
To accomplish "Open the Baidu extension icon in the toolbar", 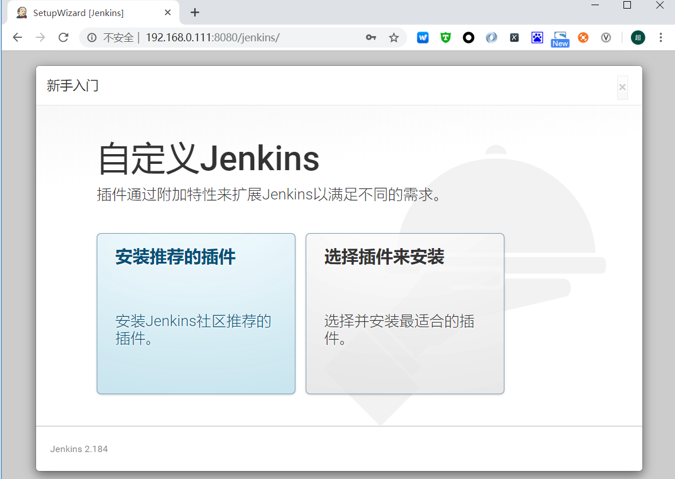I will (x=537, y=37).
